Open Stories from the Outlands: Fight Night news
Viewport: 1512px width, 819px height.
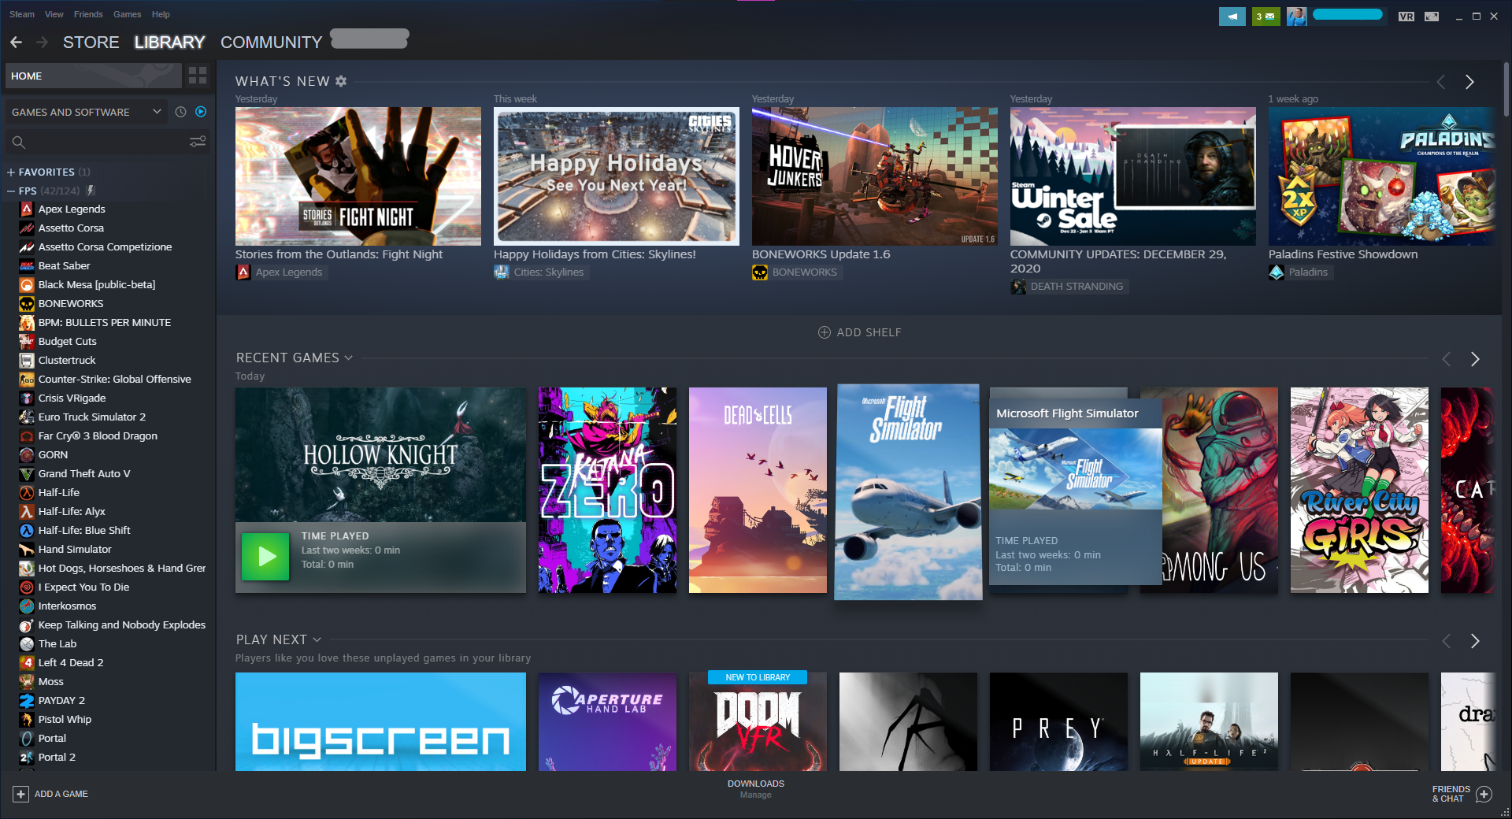click(358, 176)
